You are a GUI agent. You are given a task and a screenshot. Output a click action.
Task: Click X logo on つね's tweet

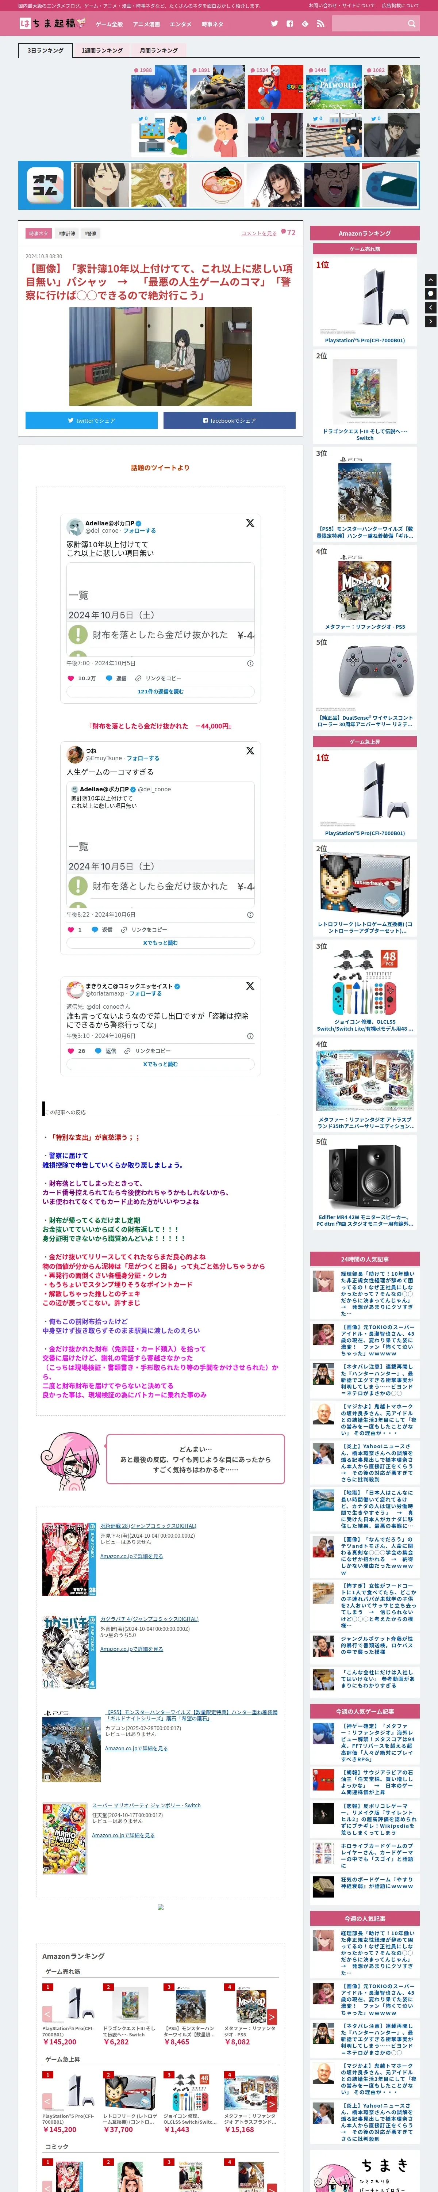pyautogui.click(x=250, y=750)
